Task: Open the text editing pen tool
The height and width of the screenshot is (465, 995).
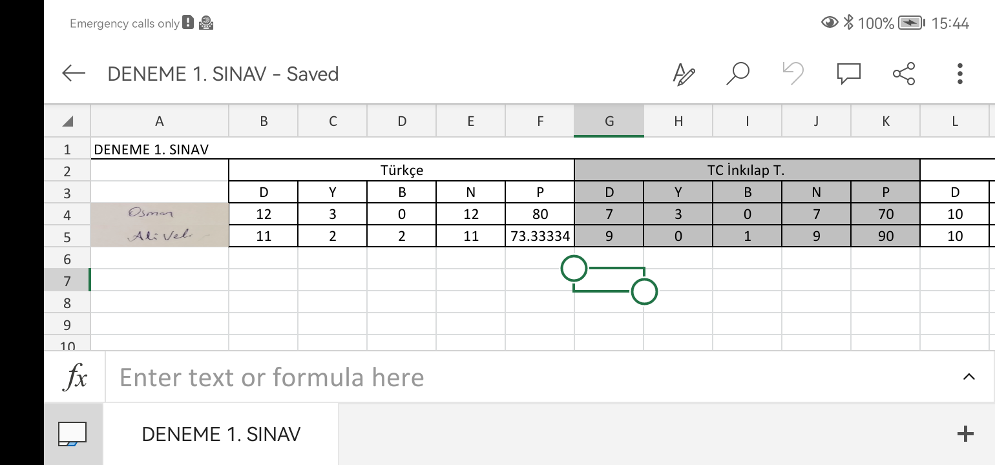Action: point(684,74)
